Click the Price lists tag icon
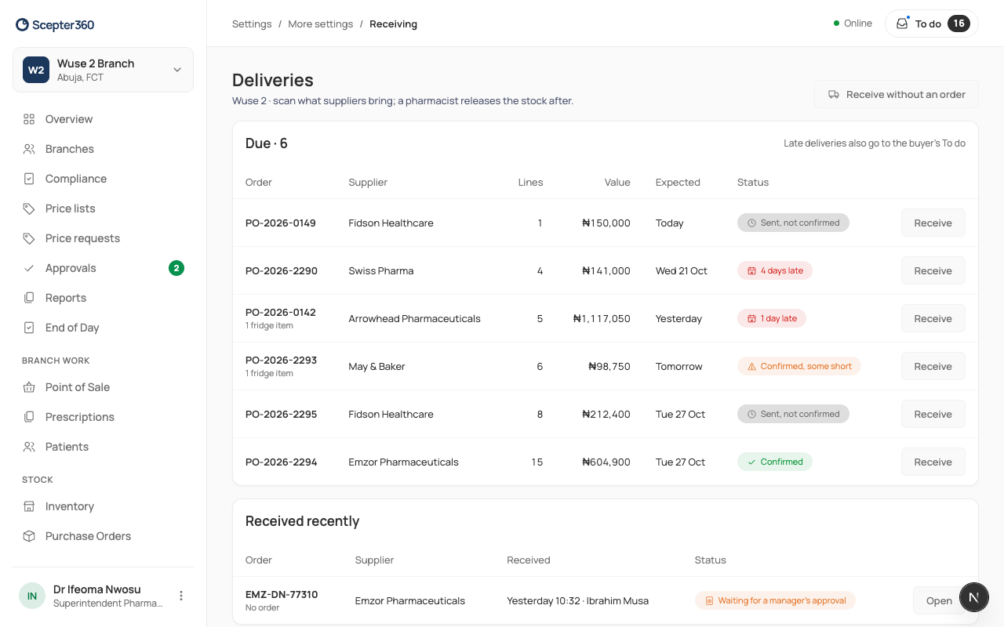Image resolution: width=1004 pixels, height=627 pixels. [29, 208]
